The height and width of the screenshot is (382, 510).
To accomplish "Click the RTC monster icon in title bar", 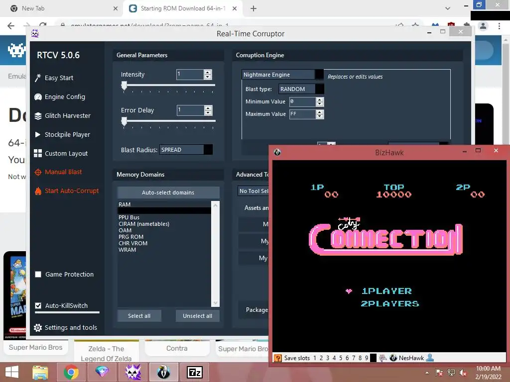I will (x=35, y=33).
